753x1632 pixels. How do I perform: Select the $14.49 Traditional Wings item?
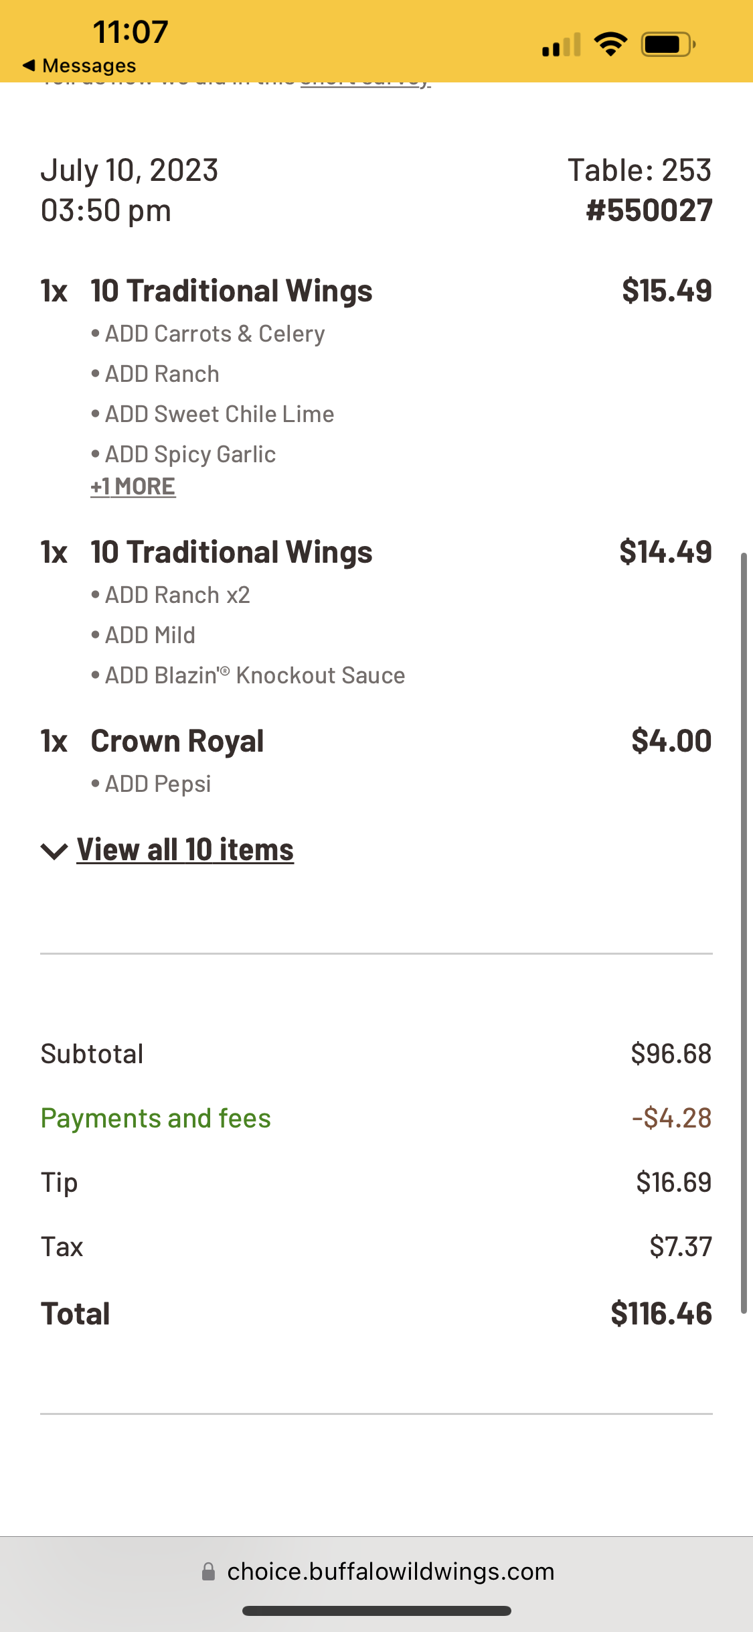pyautogui.click(x=232, y=552)
